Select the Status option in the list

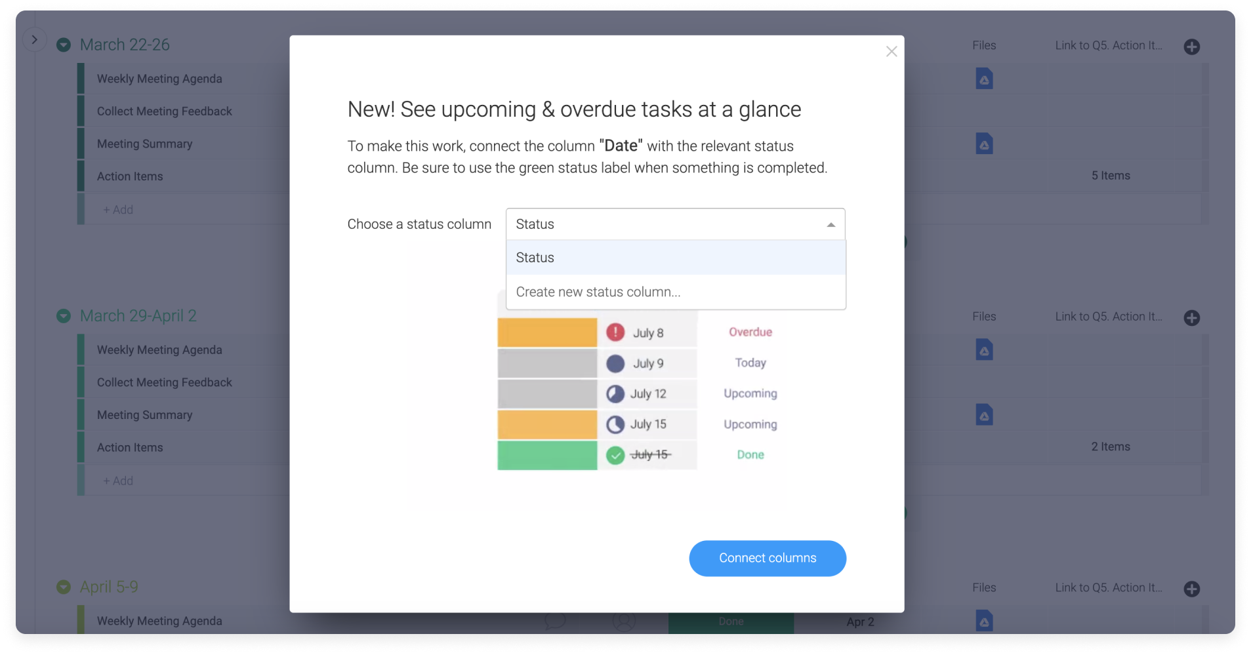pyautogui.click(x=676, y=258)
